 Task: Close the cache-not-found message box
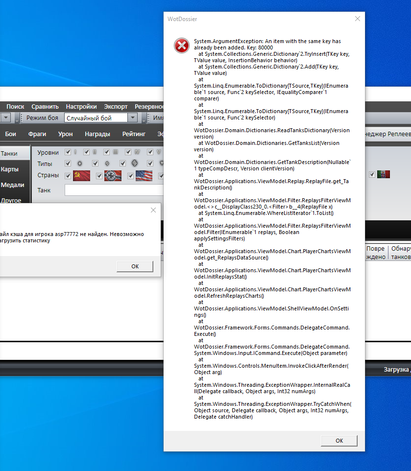[153, 210]
